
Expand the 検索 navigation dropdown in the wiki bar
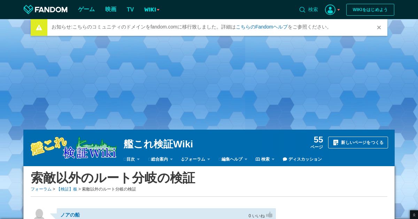click(265, 159)
